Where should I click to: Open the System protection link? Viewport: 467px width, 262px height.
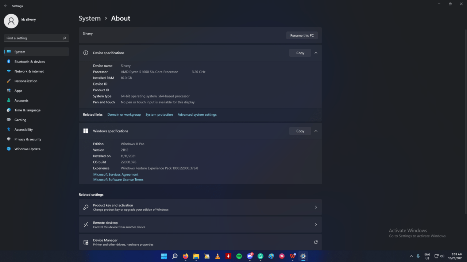pyautogui.click(x=159, y=115)
